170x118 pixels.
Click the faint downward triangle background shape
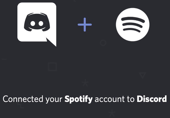(x=143, y=75)
